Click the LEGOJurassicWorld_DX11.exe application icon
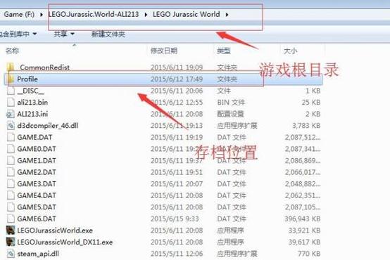 pyautogui.click(x=11, y=242)
